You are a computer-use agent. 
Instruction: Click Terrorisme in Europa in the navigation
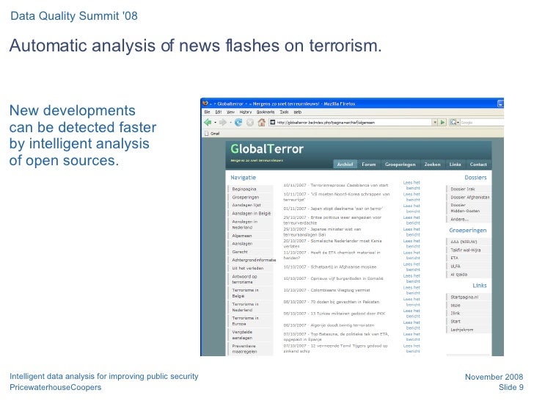pos(250,321)
